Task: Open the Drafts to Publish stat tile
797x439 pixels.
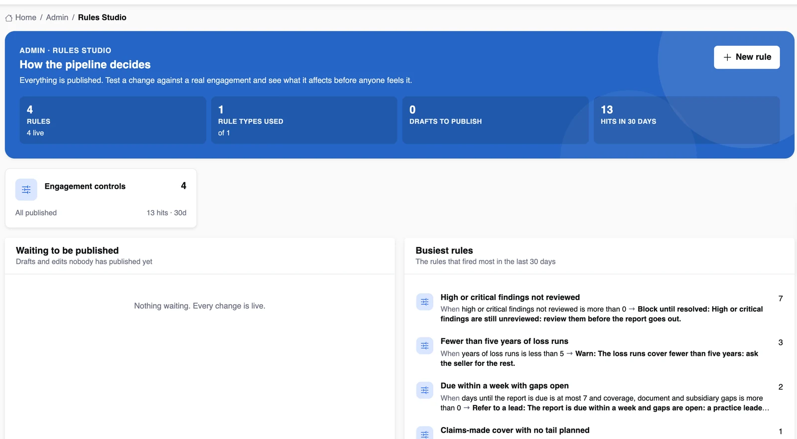Action: [495, 120]
